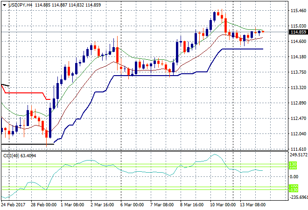This screenshot has width=308, height=210.
Task: Click the CCI scale value -235.6961
Action: coord(299,197)
